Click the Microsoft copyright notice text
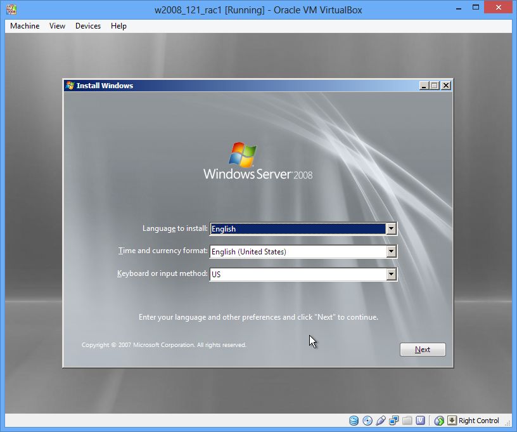Image resolution: width=517 pixels, height=432 pixels. coord(164,345)
